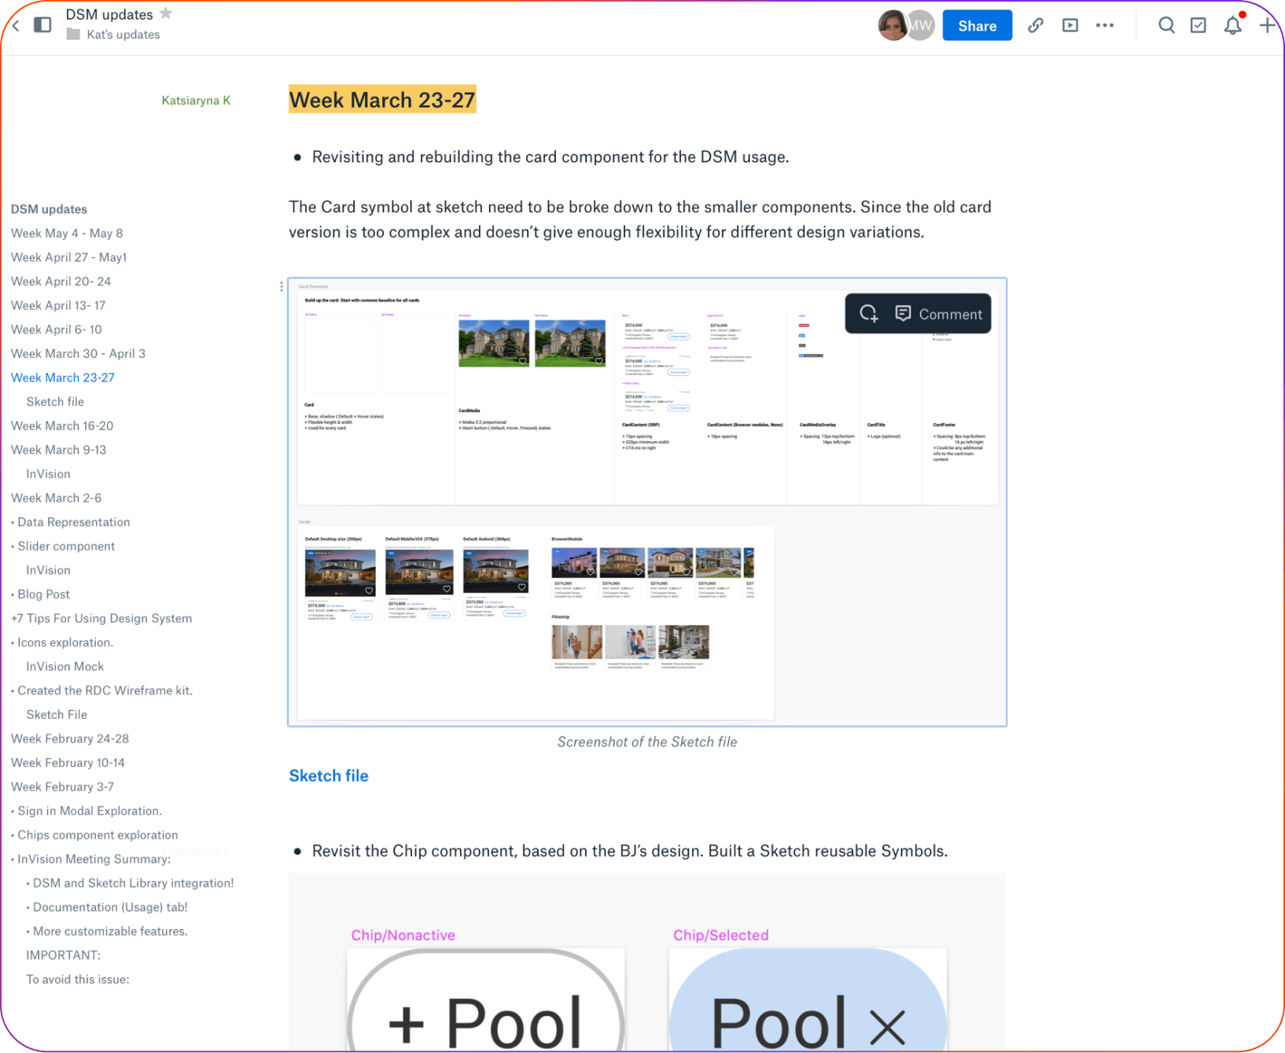Open the image block drag handle menu
The image size is (1285, 1053).
[281, 287]
